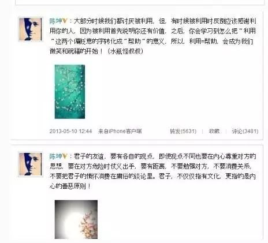268x243 pixels.
Task: Click the 来自iPhone客户端 source link
Action: pos(120,131)
